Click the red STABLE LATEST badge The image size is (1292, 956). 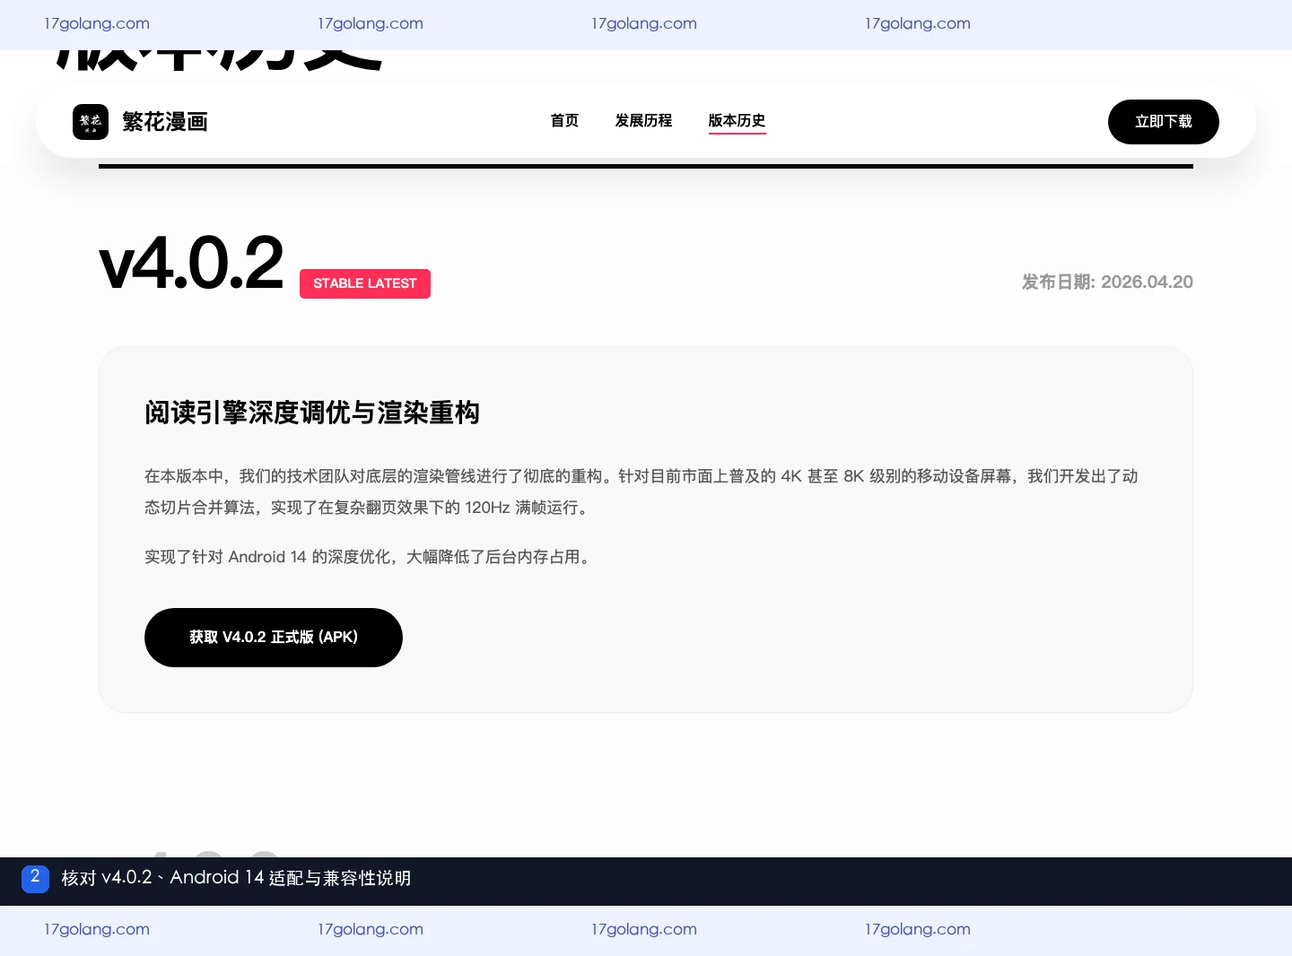tap(365, 283)
